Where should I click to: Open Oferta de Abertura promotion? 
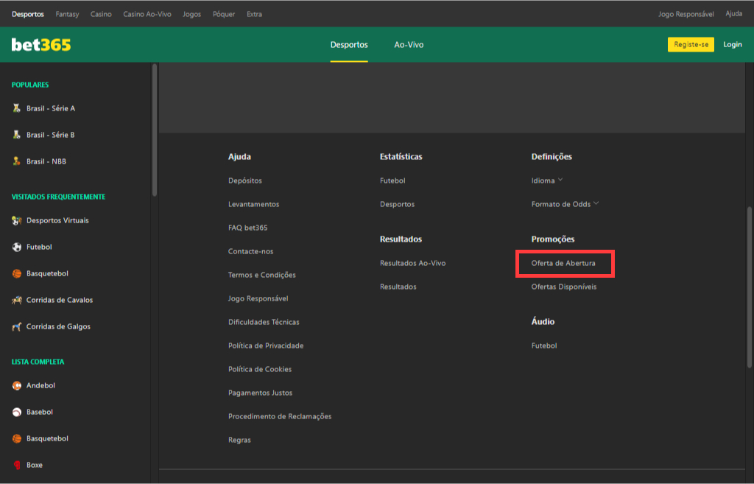[563, 263]
